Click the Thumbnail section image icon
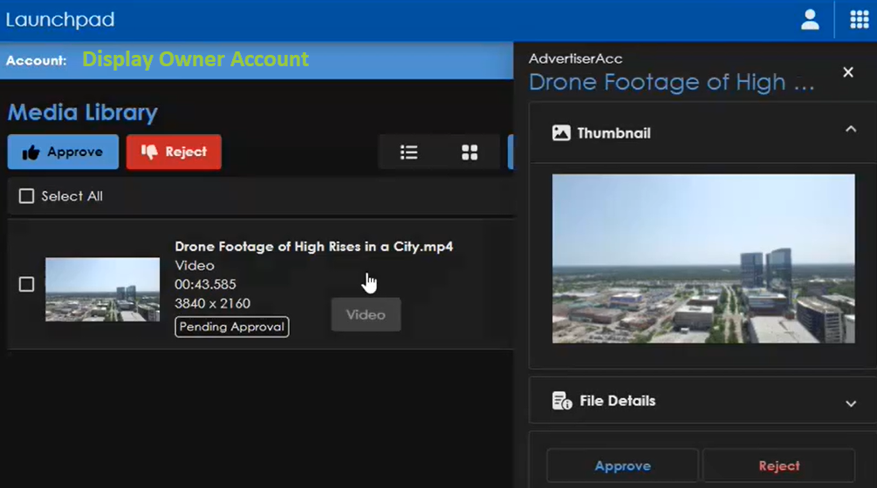Image resolution: width=877 pixels, height=488 pixels. (x=561, y=133)
